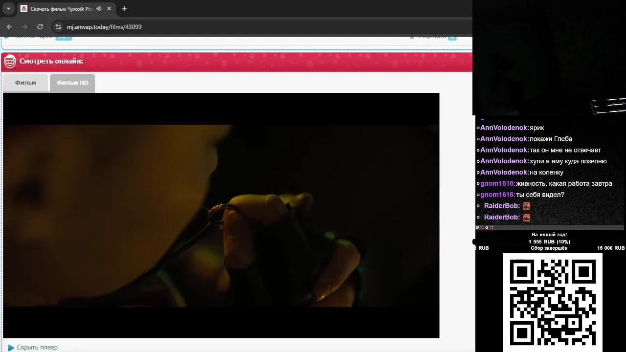Screen dimensions: 626x352
Task: Mute the tab via speaker icon
Action: (x=99, y=9)
